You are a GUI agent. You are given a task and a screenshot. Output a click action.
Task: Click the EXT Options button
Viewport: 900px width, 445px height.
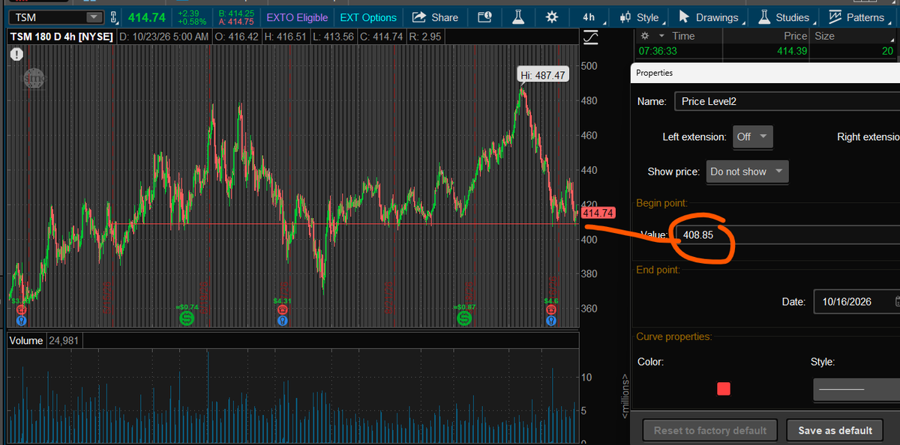[x=368, y=17]
